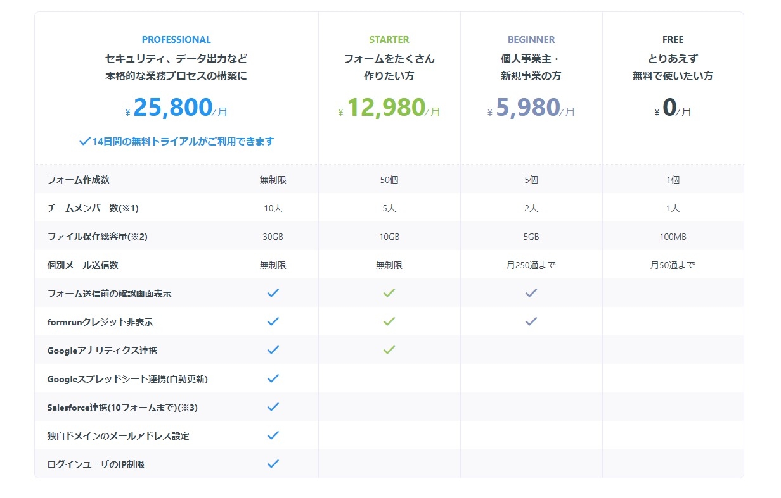Click Professional checkmark for ログインユーザのIP制限

pyautogui.click(x=273, y=464)
